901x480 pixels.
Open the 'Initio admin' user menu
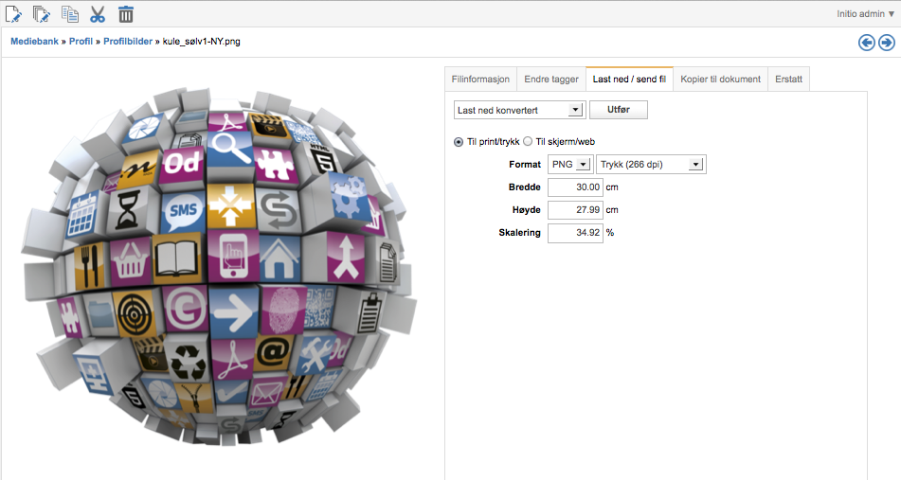tap(865, 14)
